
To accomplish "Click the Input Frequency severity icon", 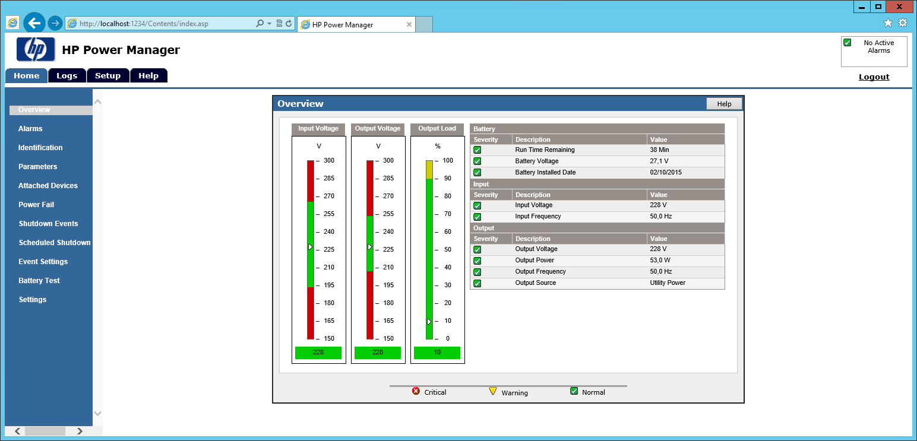I will pyautogui.click(x=477, y=217).
